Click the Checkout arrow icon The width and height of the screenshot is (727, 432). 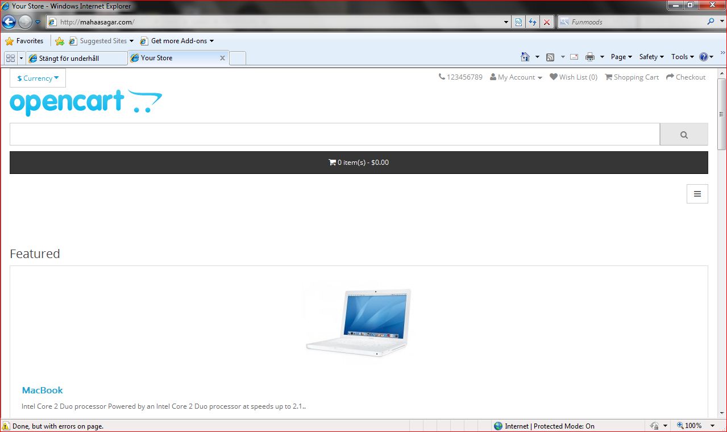click(x=670, y=77)
